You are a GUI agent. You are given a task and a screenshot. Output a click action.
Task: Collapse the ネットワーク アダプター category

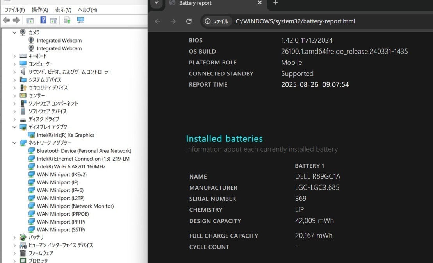14,143
